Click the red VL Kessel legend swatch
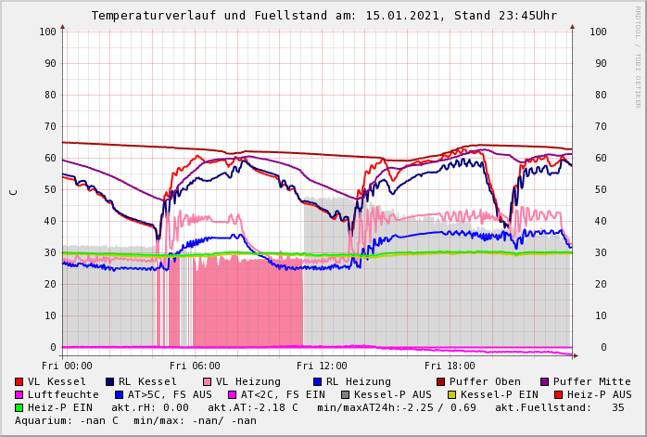 tap(19, 381)
